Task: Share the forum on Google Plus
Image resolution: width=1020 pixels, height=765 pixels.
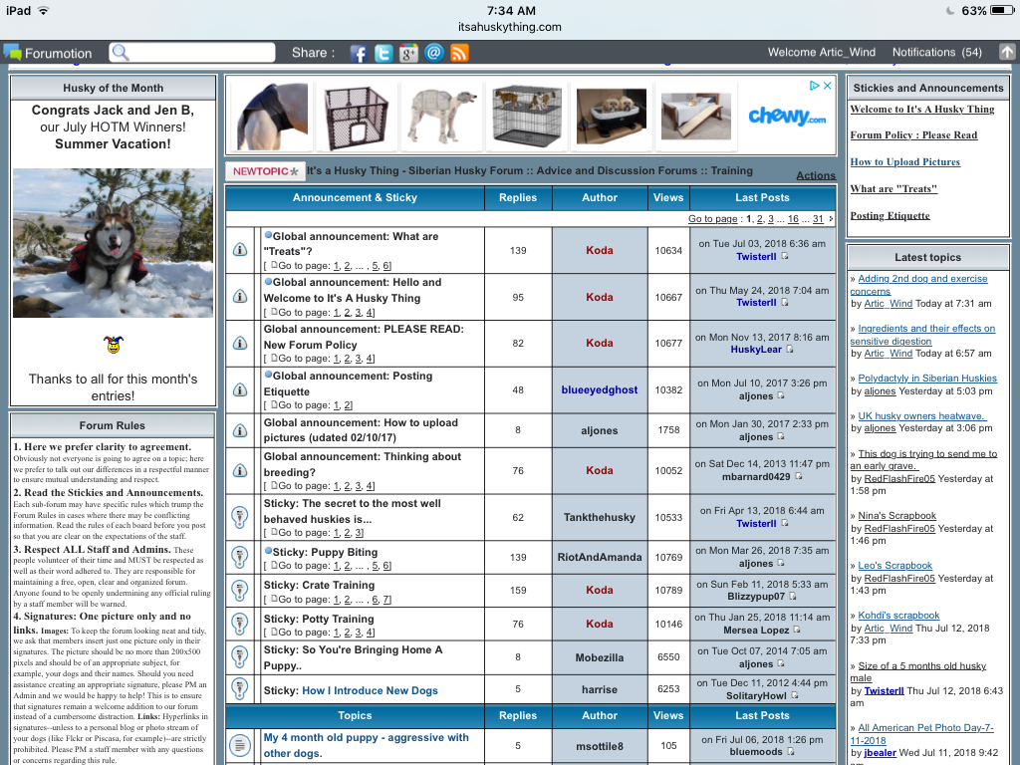Action: point(408,54)
